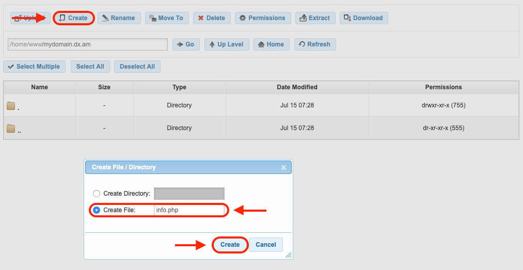
Task: Confirm with the dialog's Create button
Action: pyautogui.click(x=230, y=245)
